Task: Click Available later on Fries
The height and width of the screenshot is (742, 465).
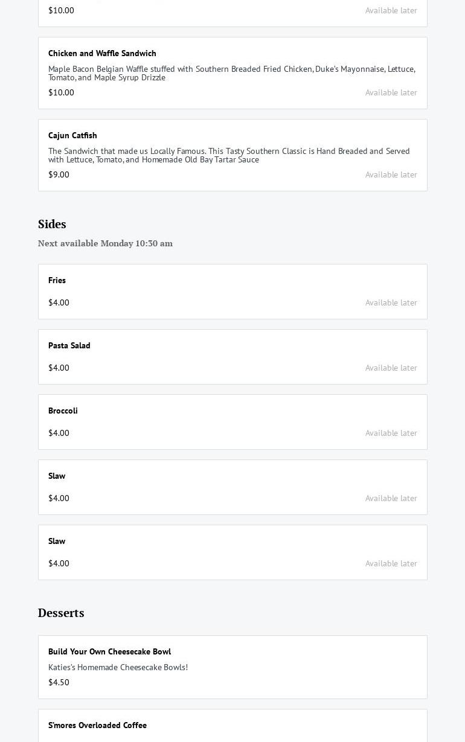Action: [391, 303]
